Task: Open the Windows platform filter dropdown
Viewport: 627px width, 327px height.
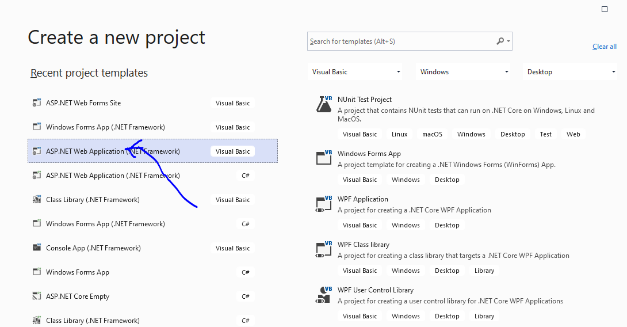Action: click(x=463, y=71)
